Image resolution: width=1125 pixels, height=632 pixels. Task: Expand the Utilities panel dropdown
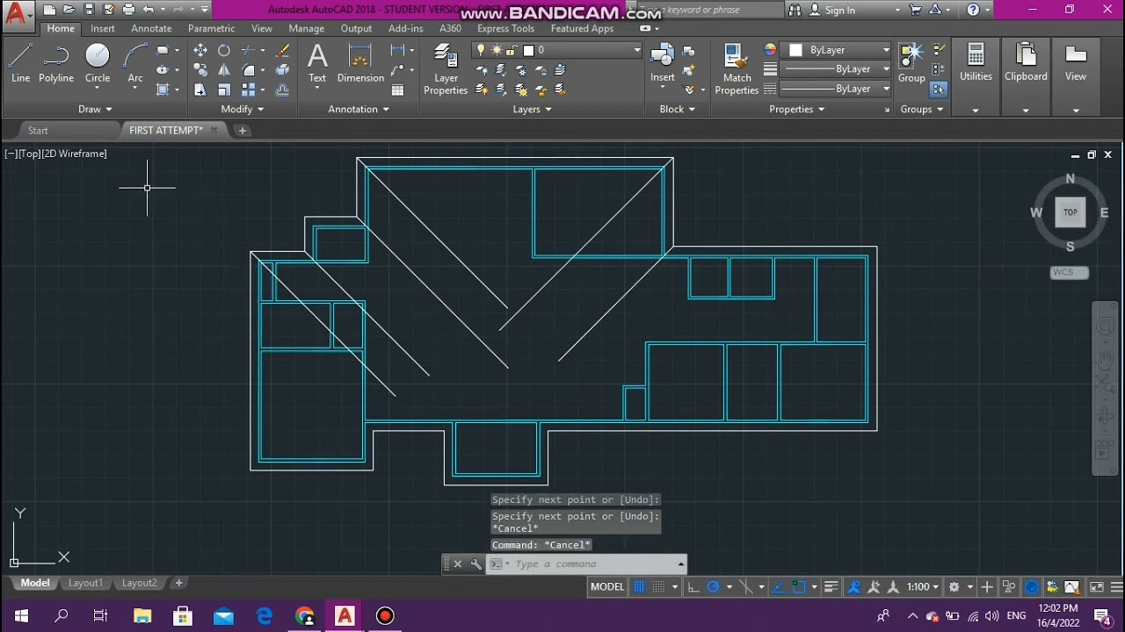coord(976,110)
